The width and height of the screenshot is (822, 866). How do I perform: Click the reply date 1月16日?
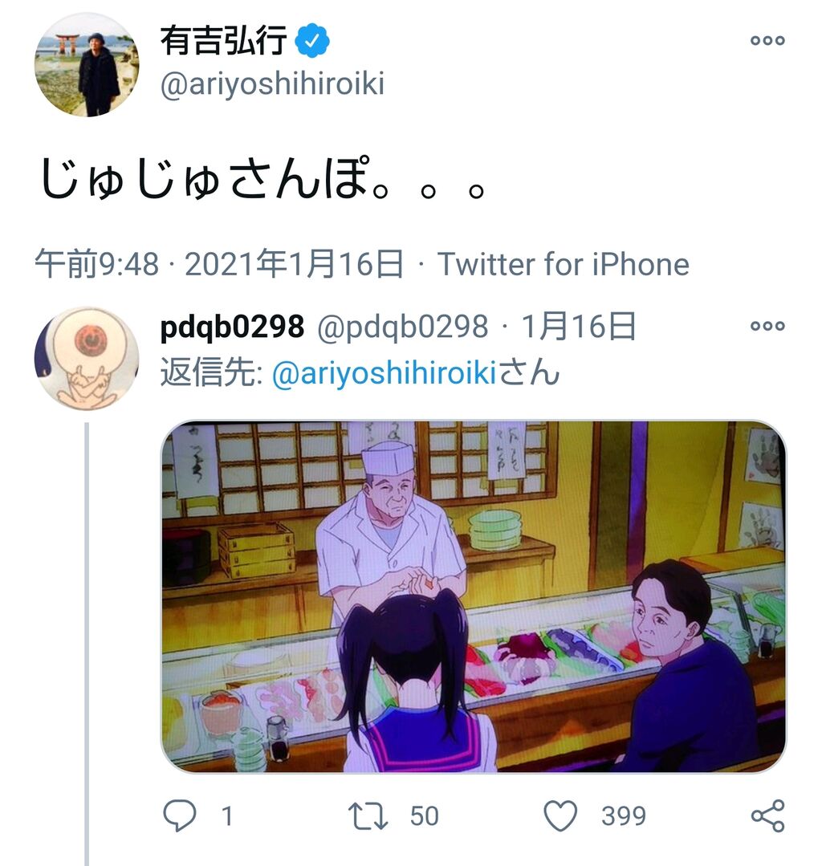[x=579, y=326]
